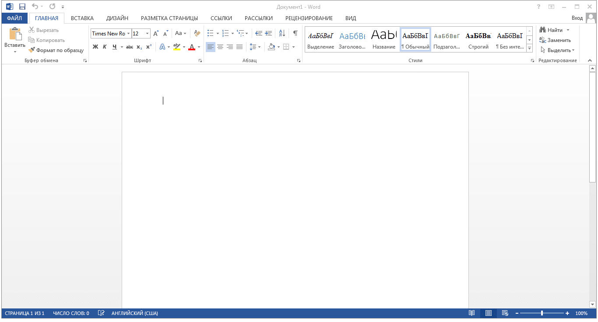Toggle bold (Ж) formatting

(x=95, y=47)
